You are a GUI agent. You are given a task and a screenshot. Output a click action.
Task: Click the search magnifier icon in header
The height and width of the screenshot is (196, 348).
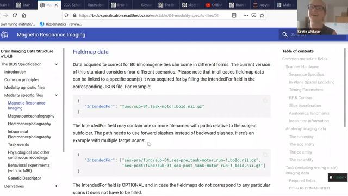point(285,35)
